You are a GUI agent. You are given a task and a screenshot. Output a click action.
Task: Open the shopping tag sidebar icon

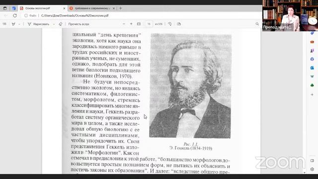[312, 33]
